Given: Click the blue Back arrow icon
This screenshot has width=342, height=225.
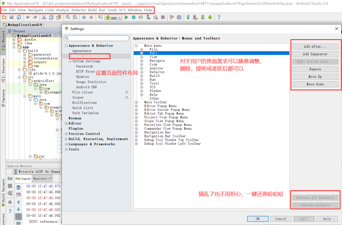Looking at the screenshot, I should 84,17.
